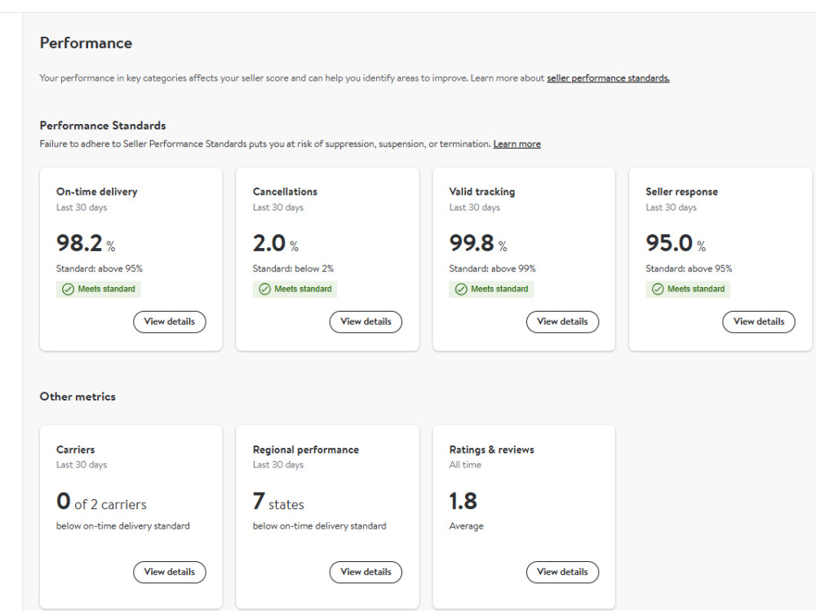Click the 2.0% cancellations value
816x611 pixels.
click(x=276, y=244)
